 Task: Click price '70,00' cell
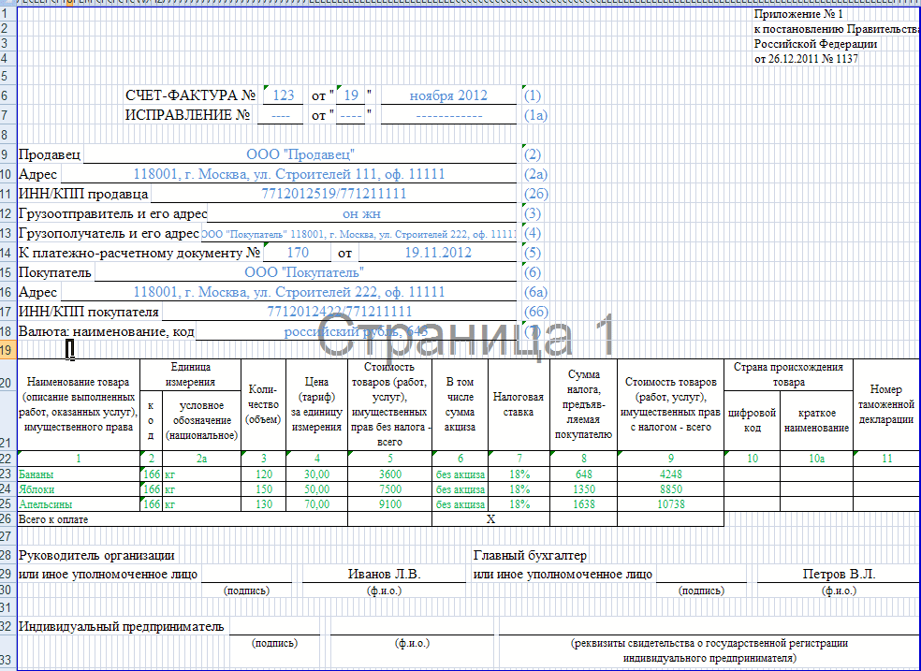click(316, 504)
